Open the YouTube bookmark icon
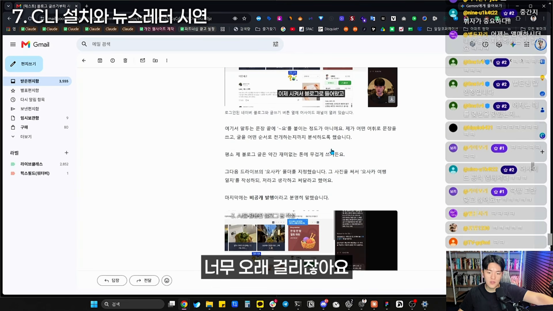The width and height of the screenshot is (553, 311). pyautogui.click(x=292, y=29)
